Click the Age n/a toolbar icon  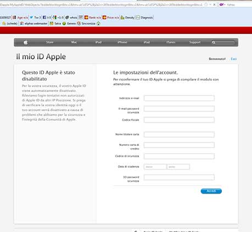pyautogui.click(x=14, y=18)
